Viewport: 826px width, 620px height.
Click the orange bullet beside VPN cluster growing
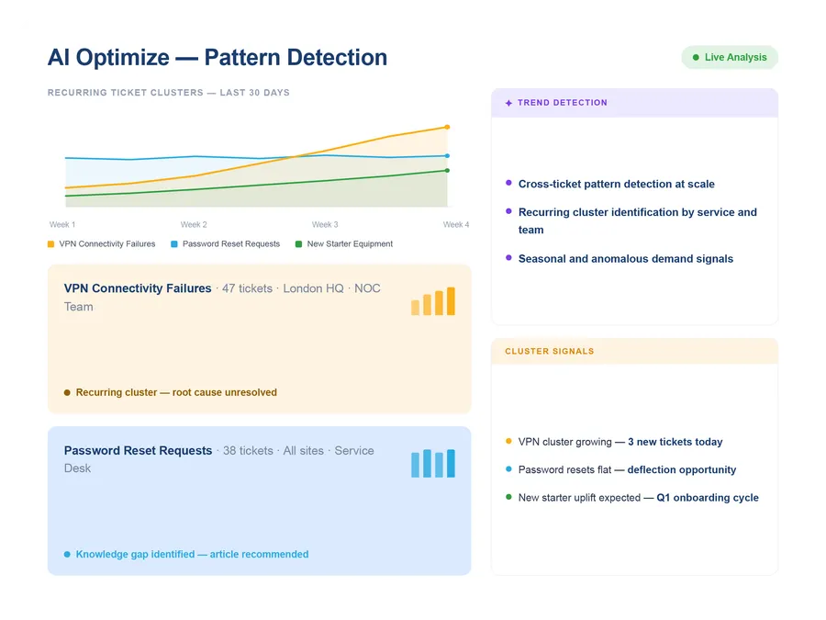508,441
